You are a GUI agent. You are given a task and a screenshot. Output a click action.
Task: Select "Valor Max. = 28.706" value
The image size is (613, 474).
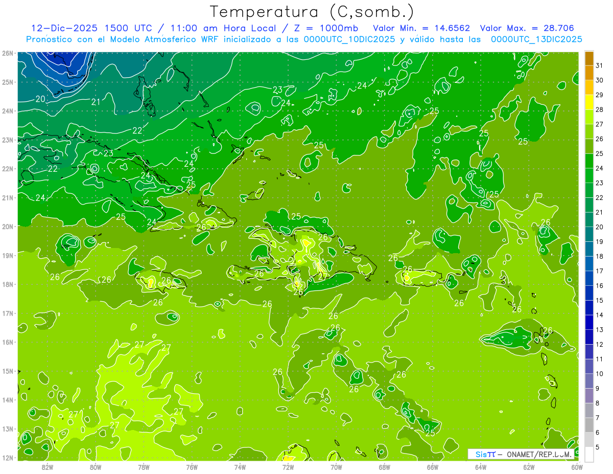(x=527, y=28)
